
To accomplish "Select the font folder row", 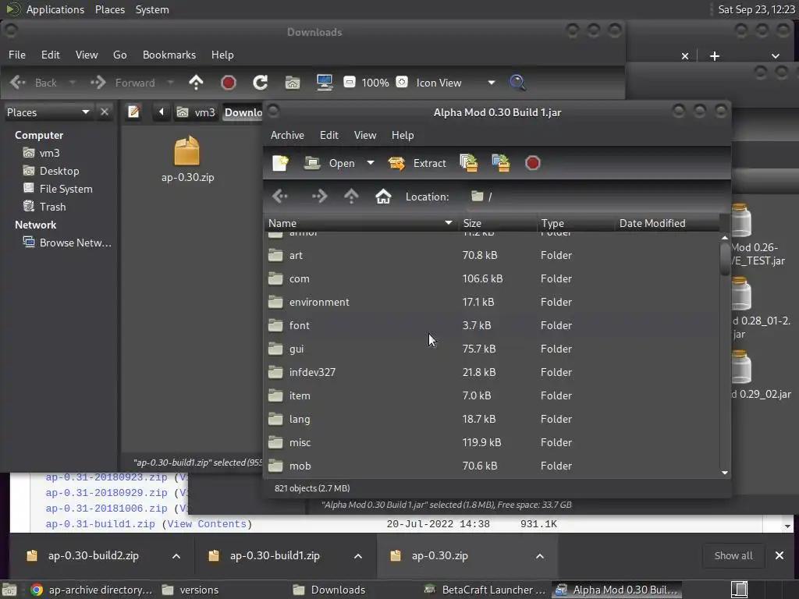I will (x=492, y=325).
